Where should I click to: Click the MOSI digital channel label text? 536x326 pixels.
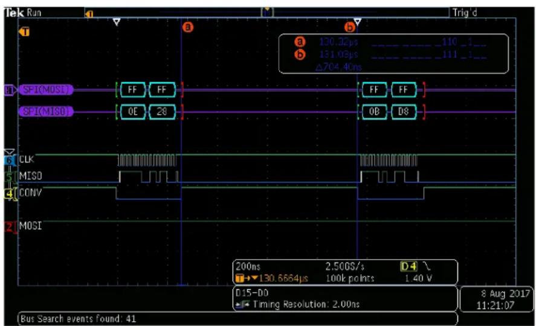tap(30, 226)
